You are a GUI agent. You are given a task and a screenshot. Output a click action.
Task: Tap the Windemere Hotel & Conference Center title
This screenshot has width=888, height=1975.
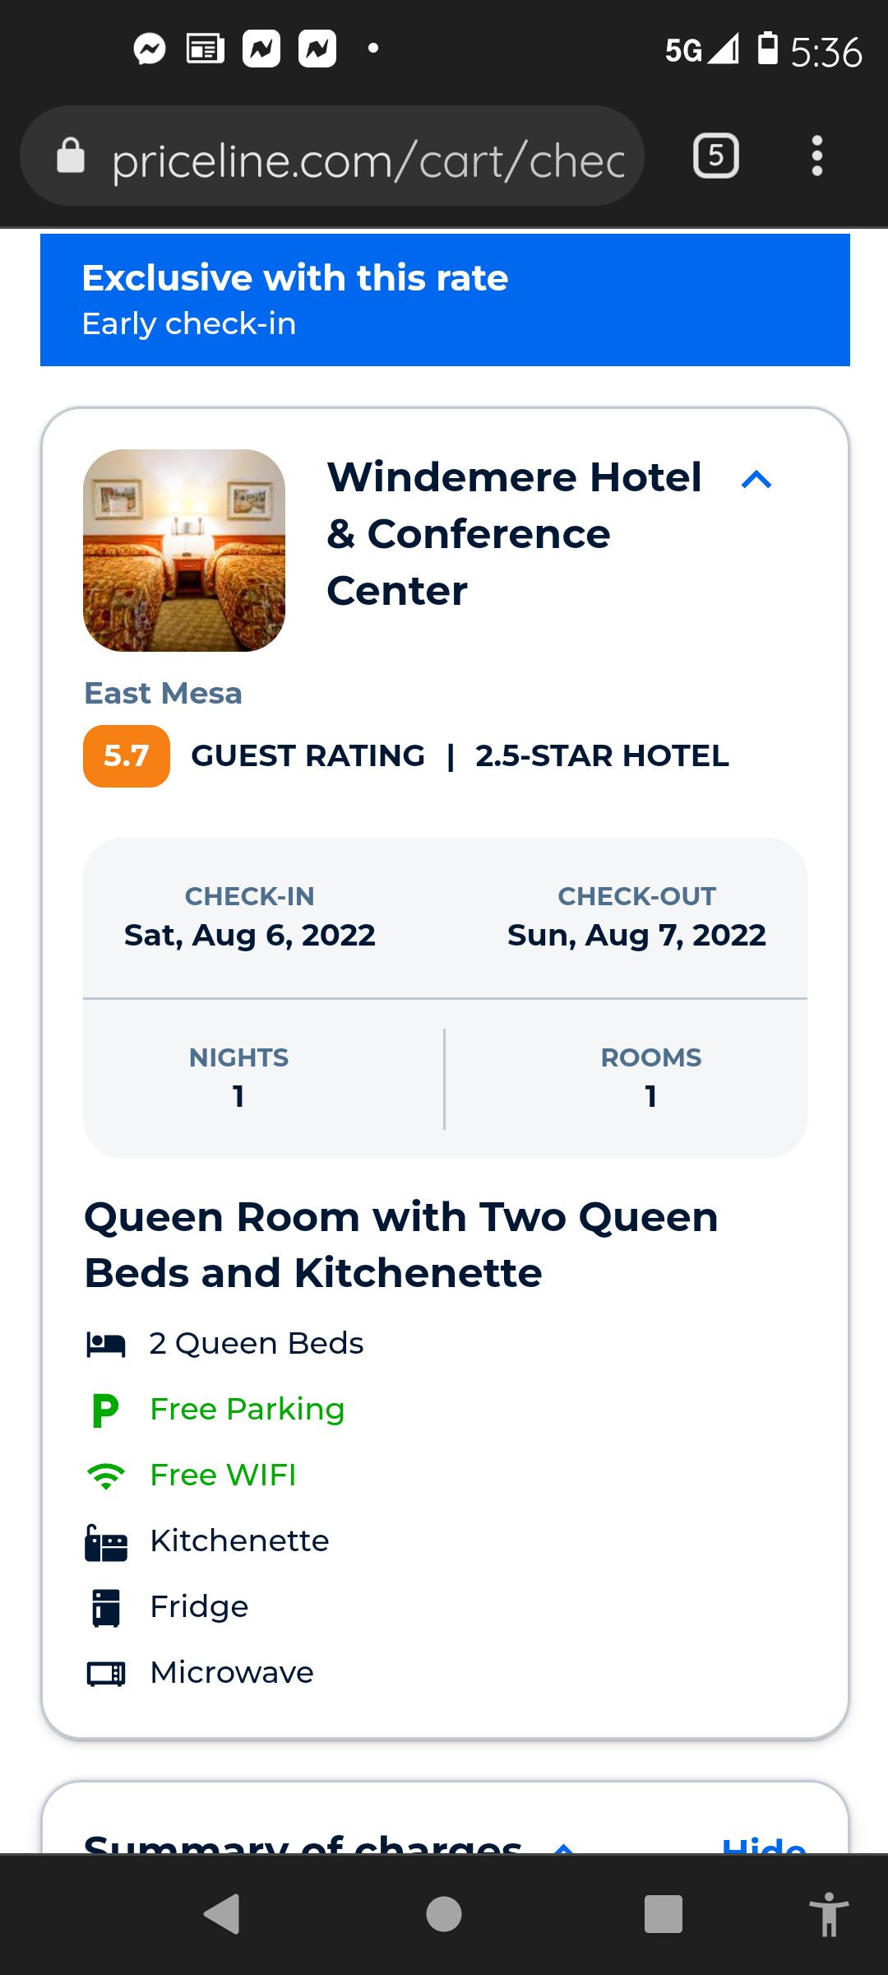pyautogui.click(x=514, y=534)
